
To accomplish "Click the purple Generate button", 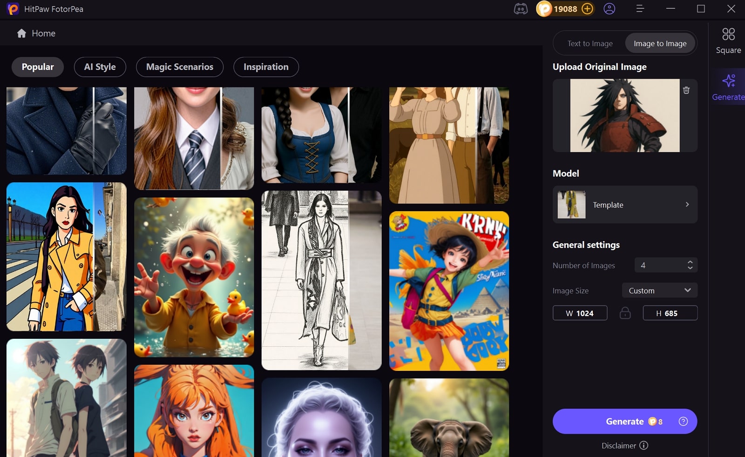I will tap(625, 421).
